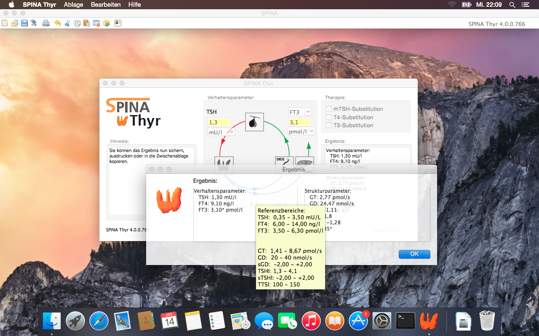Copy result with the two-pages toolbar icon
This screenshot has width=539, height=336.
(77, 23)
